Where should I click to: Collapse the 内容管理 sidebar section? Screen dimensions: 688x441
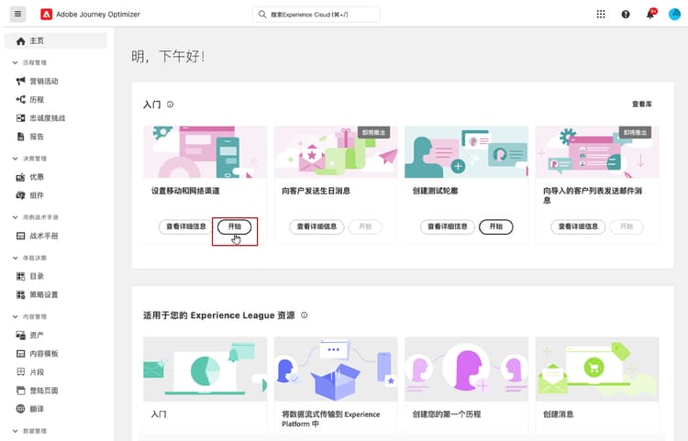point(16,316)
